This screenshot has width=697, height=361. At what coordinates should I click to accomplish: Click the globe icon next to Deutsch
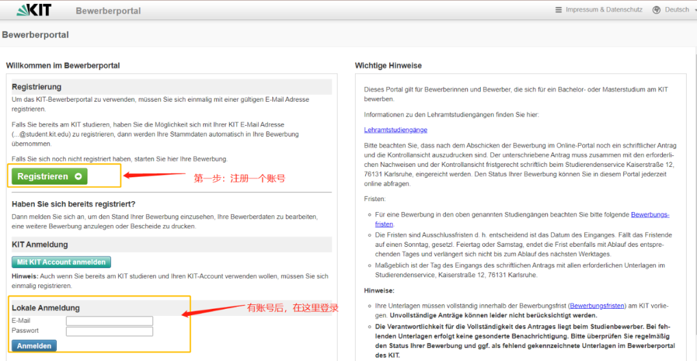click(656, 10)
